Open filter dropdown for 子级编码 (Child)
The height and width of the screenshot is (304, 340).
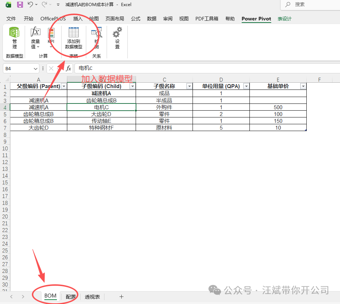tap(132, 86)
